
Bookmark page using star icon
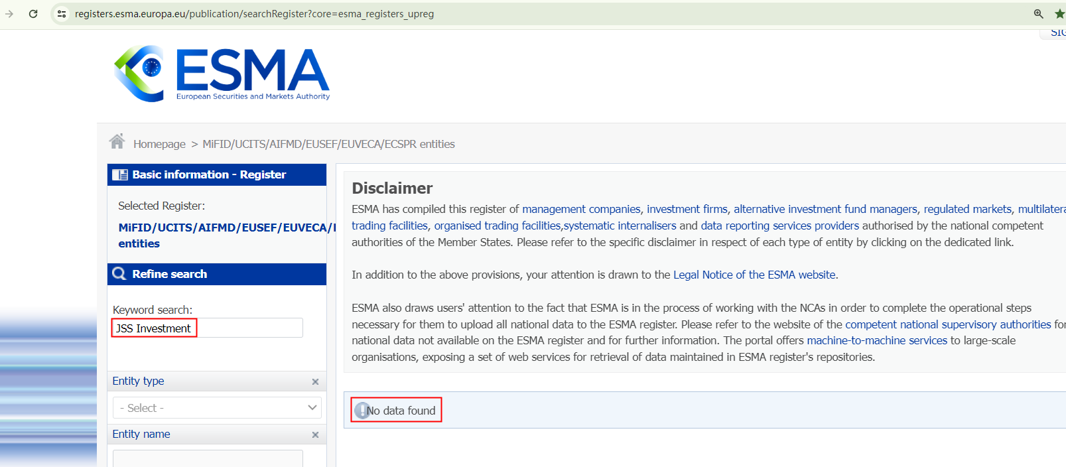pyautogui.click(x=1059, y=14)
